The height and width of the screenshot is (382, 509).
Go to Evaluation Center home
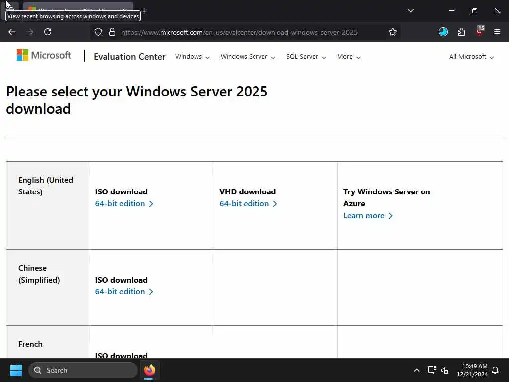130,57
